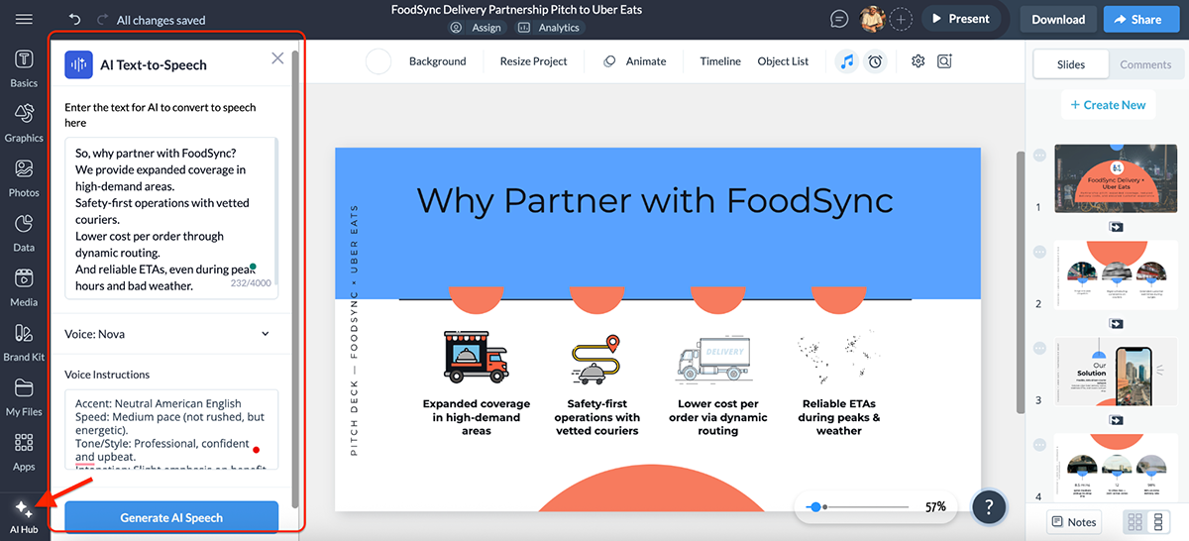This screenshot has height=541, width=1189.
Task: Open the comment bubble icon in header
Action: [839, 19]
